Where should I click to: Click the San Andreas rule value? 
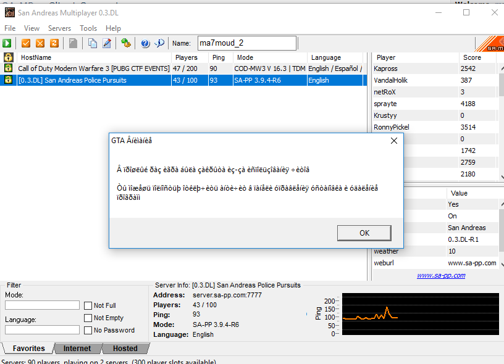[467, 228]
